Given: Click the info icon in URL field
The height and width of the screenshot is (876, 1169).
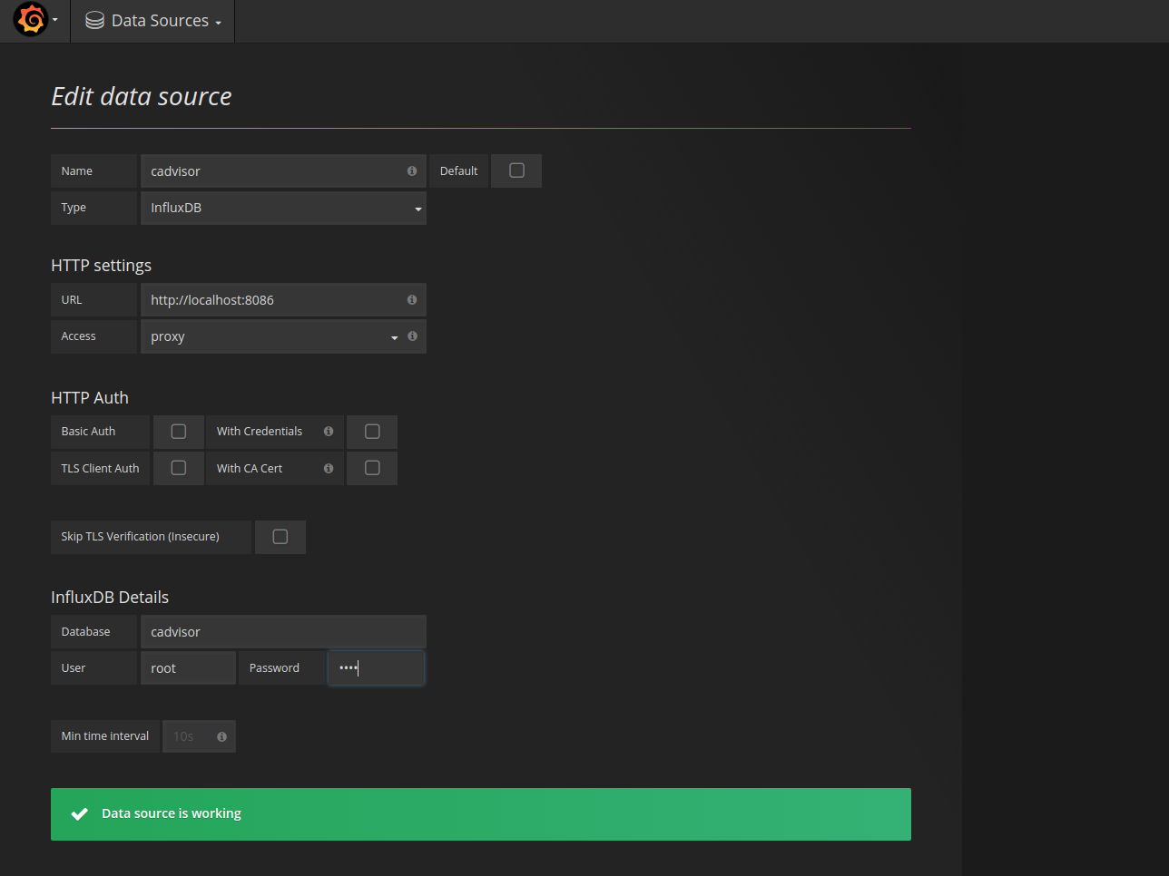Looking at the screenshot, I should point(412,299).
